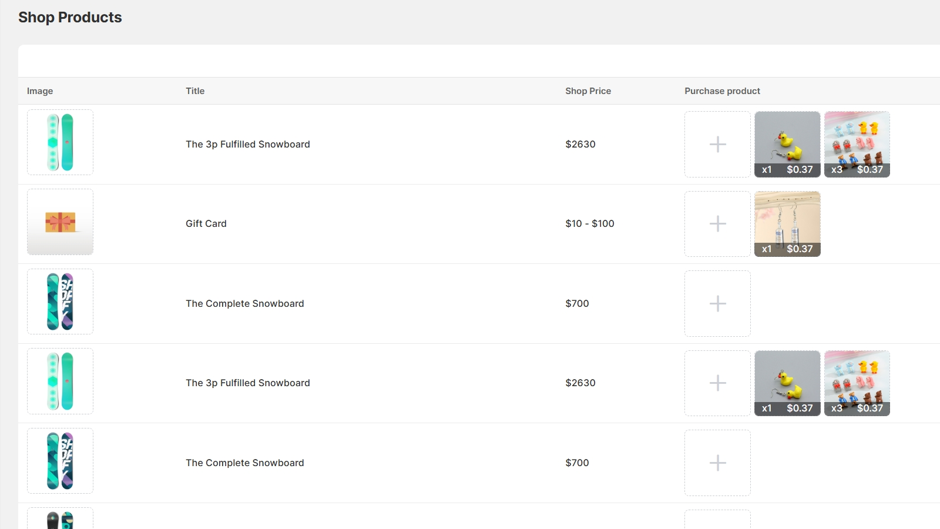Click the first $2630 shop price
Image resolution: width=940 pixels, height=529 pixels.
tap(580, 144)
